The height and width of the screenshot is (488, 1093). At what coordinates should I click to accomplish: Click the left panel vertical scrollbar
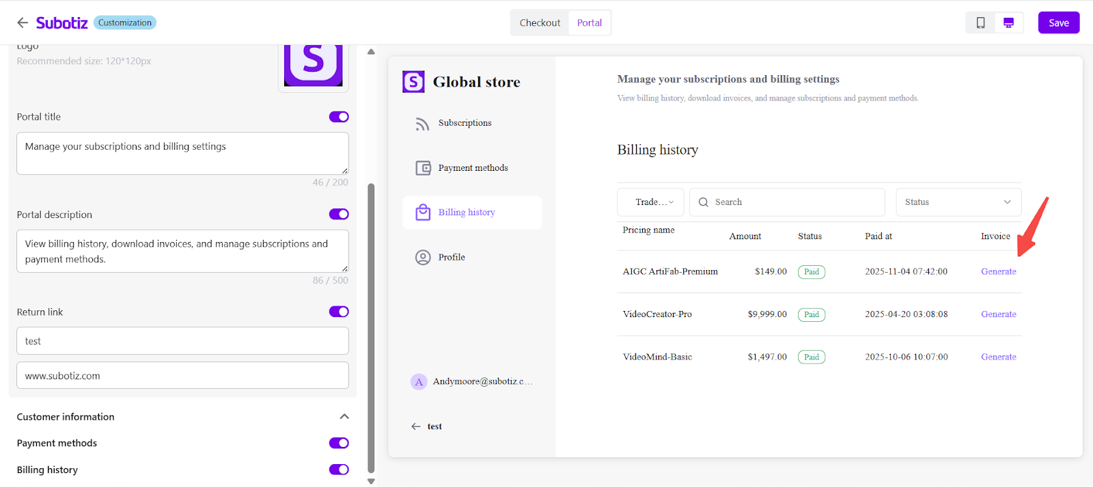371,328
